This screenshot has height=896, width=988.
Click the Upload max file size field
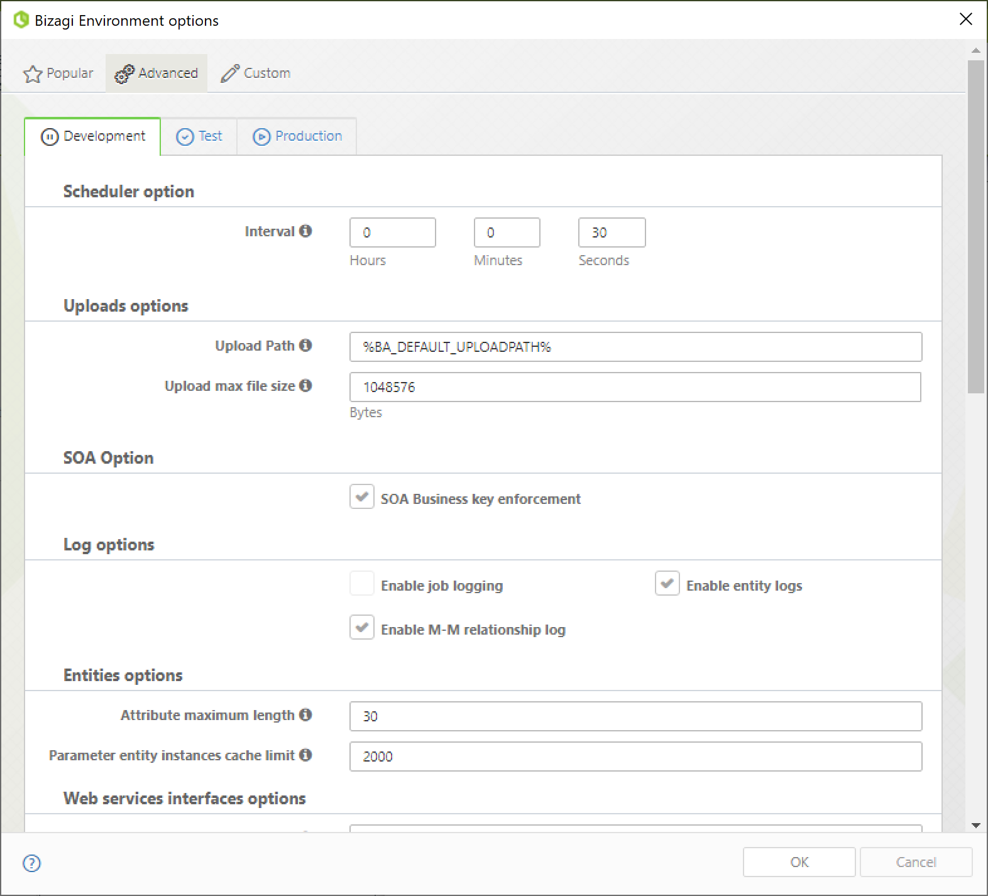[x=635, y=387]
